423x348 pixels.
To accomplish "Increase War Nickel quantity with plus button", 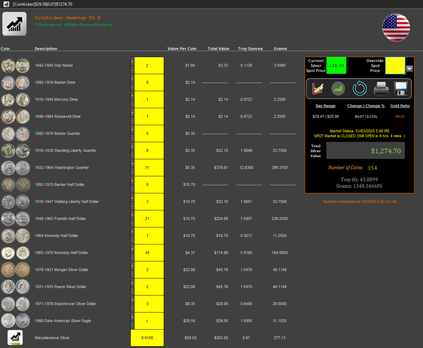I will click(x=132, y=61).
